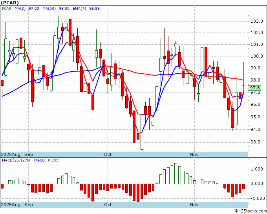Click Sep on MACD date axis

click(29, 205)
